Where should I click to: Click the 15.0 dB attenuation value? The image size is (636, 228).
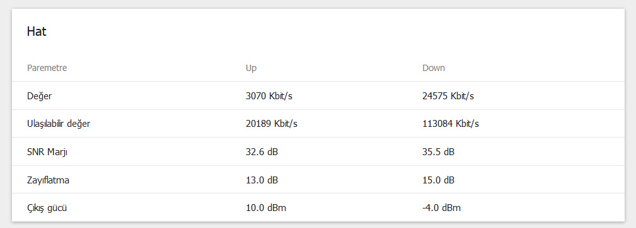tap(439, 180)
